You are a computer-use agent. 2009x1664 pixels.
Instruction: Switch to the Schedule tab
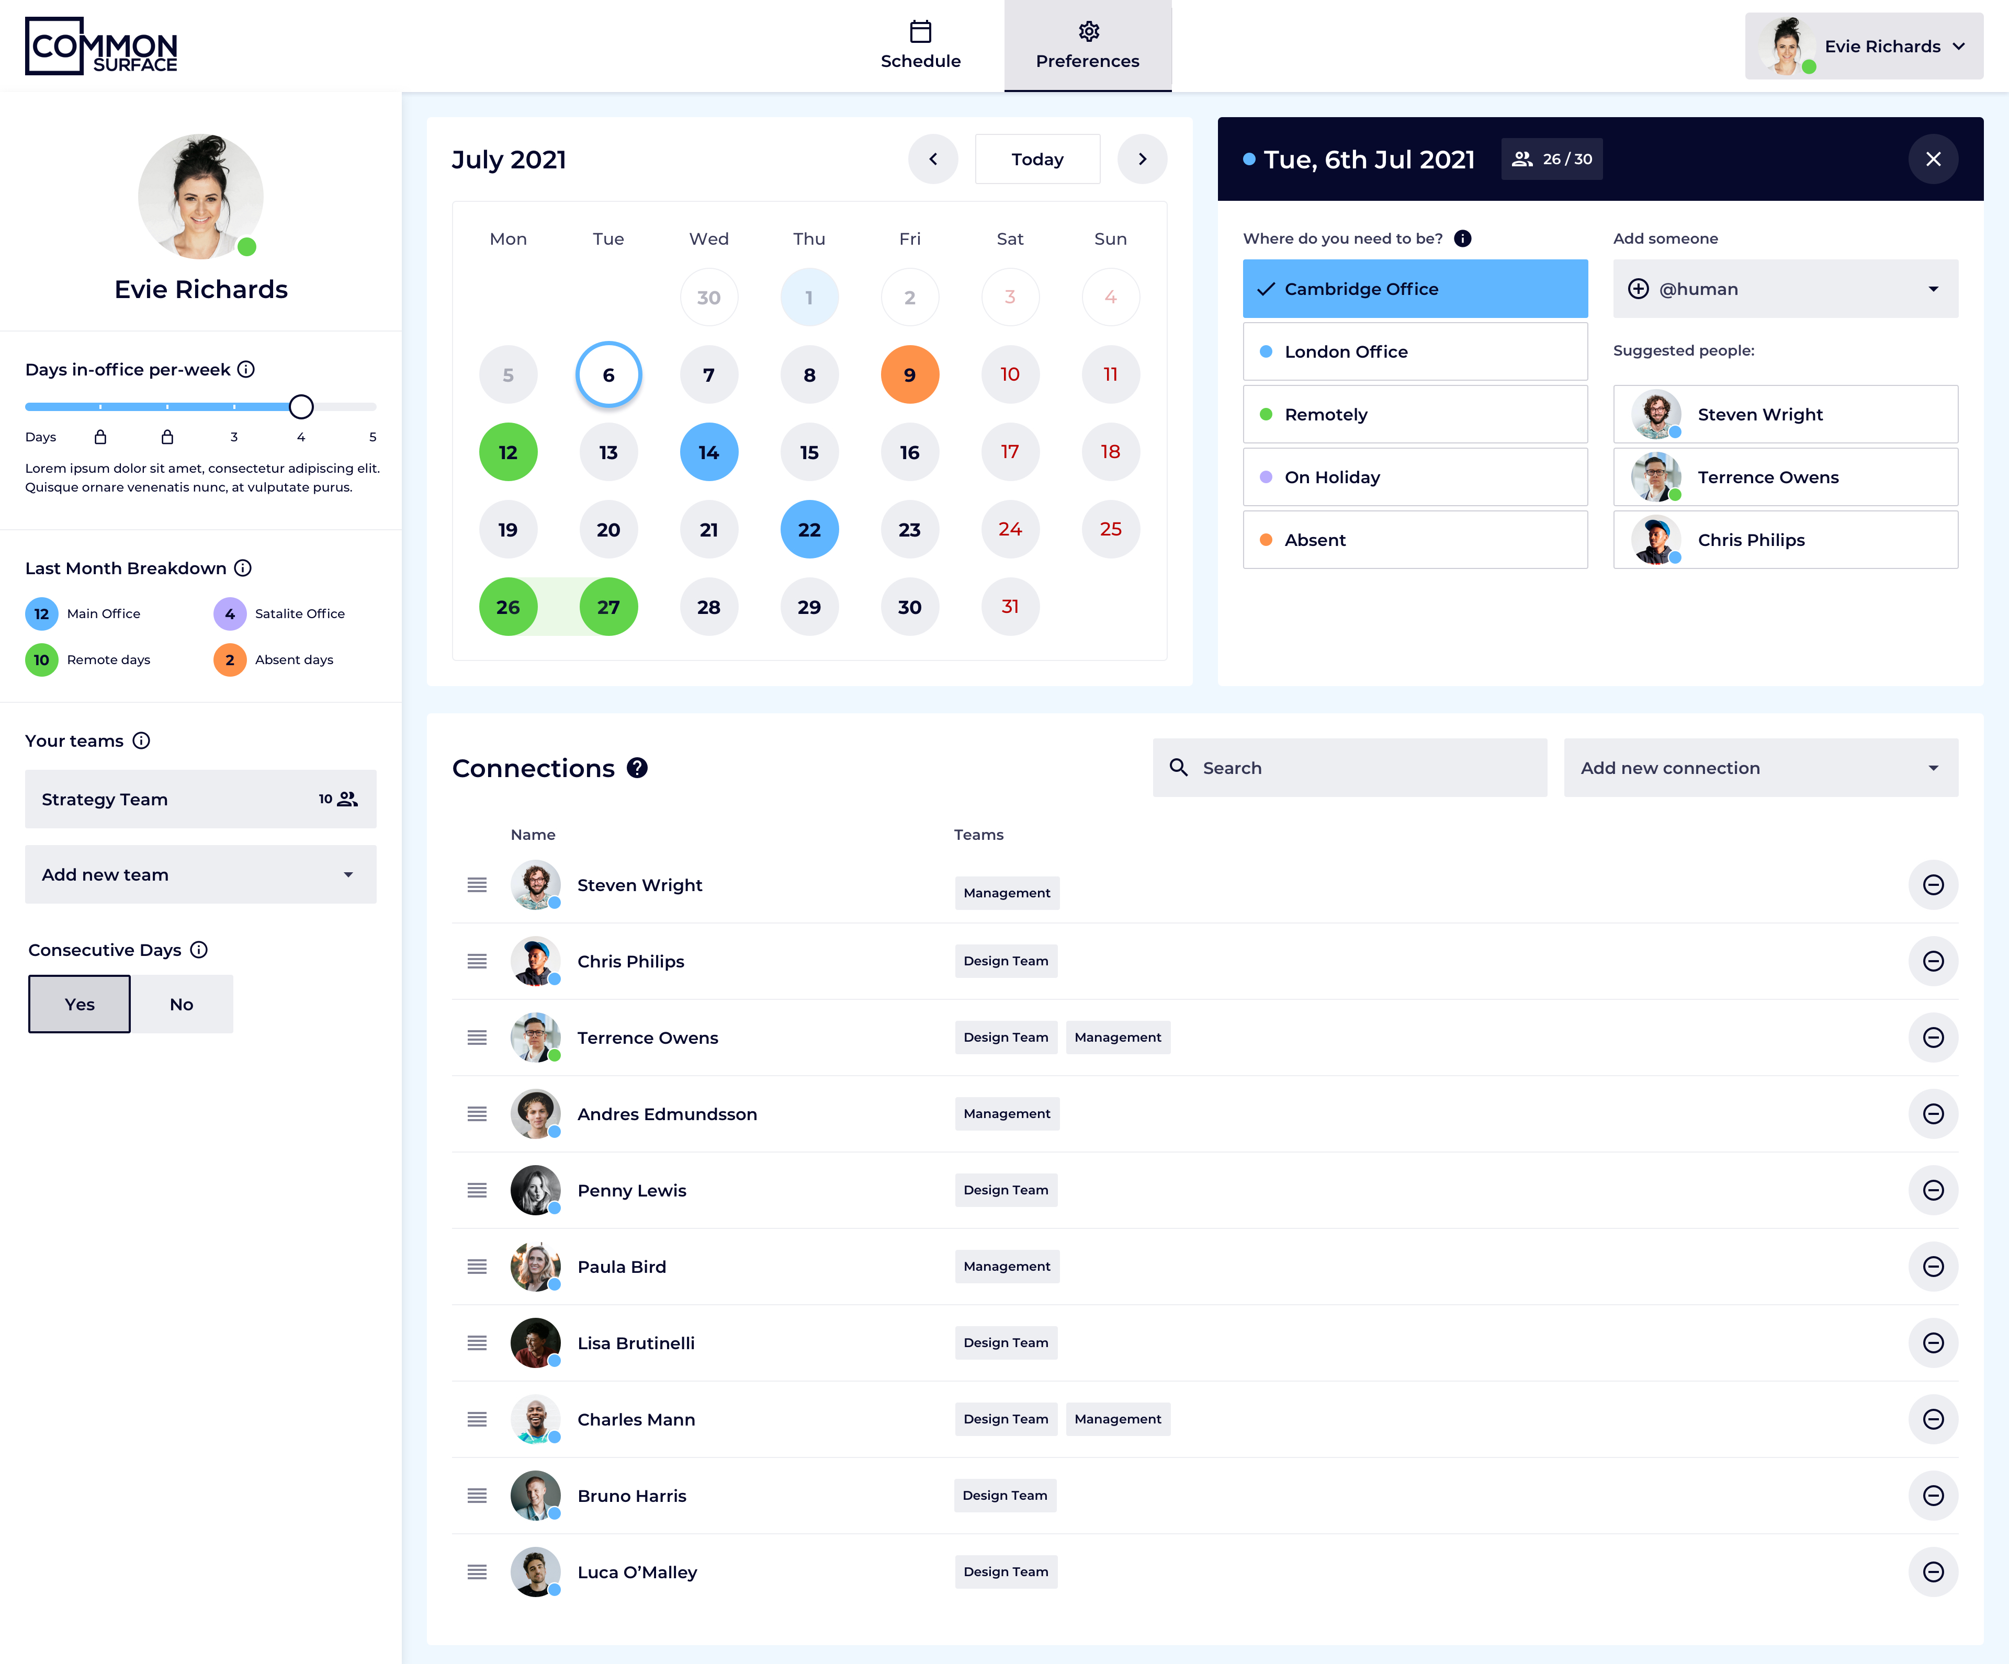point(919,46)
